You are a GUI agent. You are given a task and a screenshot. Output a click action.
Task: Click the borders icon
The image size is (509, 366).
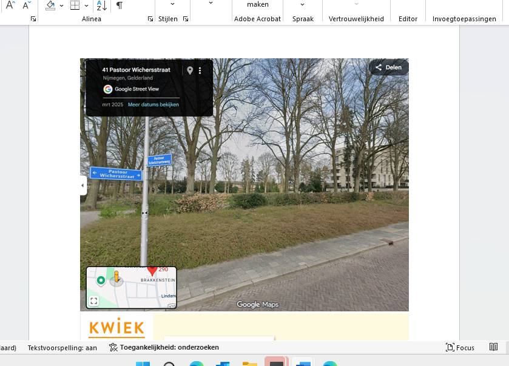[75, 5]
